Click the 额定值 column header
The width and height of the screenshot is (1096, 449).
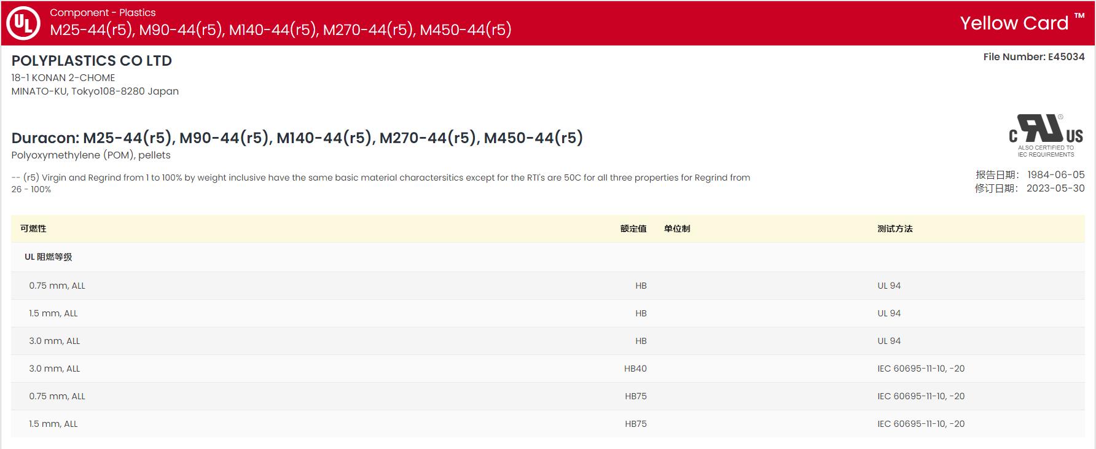pos(633,228)
